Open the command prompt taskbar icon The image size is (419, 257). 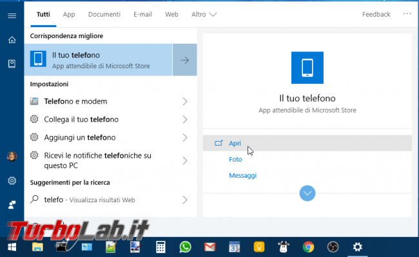click(x=62, y=247)
